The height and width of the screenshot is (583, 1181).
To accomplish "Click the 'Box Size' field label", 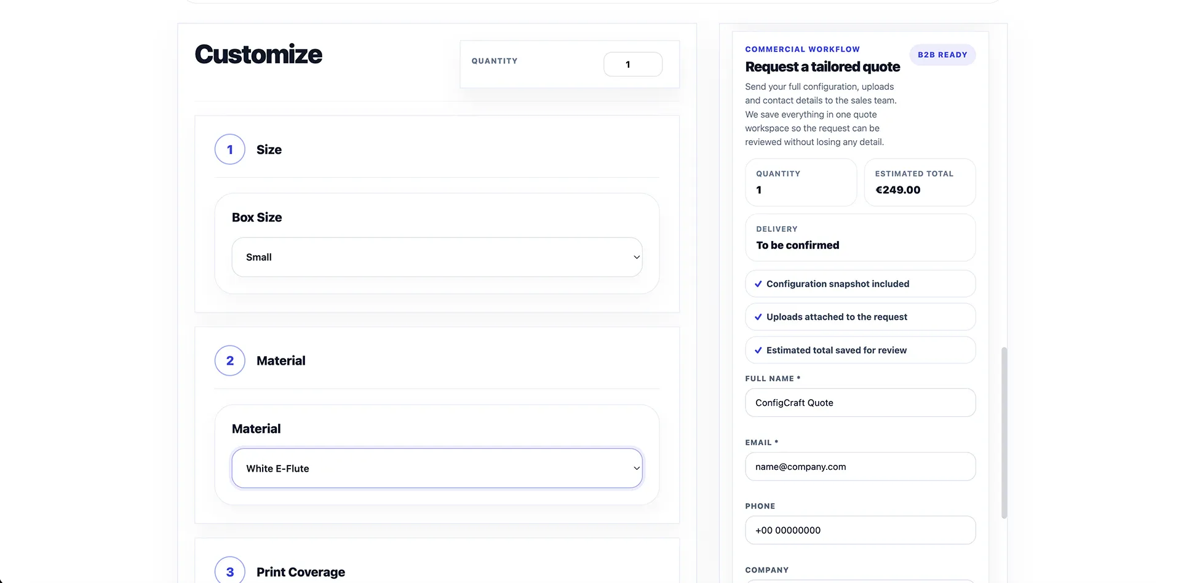I will [257, 218].
